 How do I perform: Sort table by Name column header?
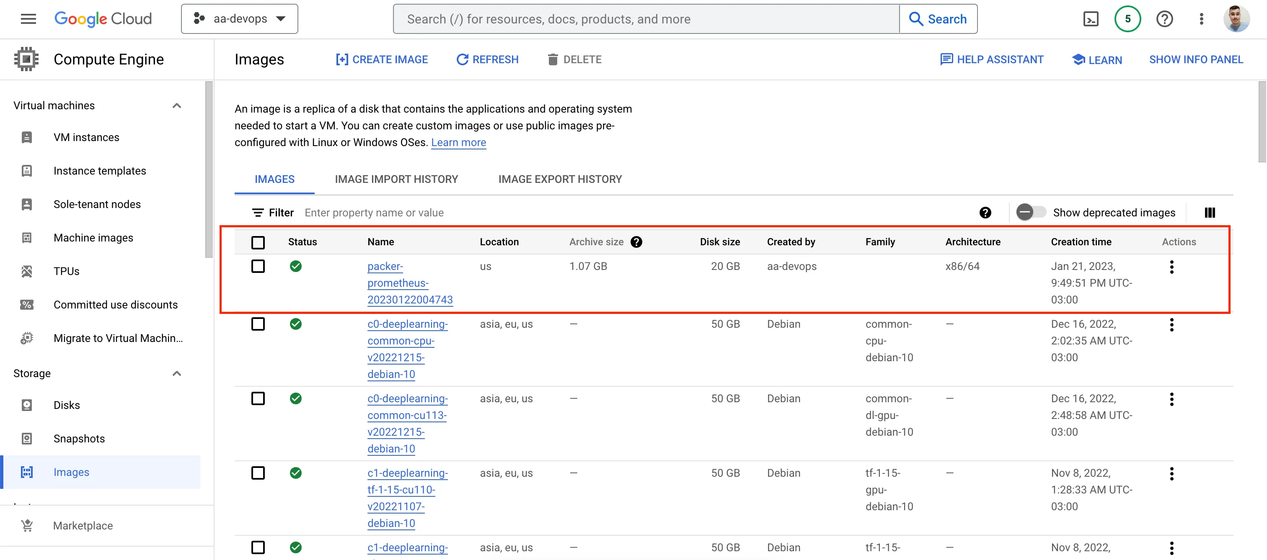[x=380, y=241]
